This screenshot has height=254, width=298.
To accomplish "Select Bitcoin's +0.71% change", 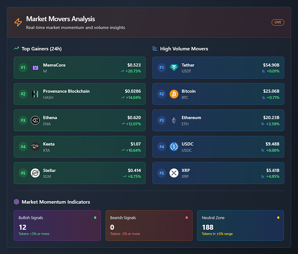I will click(x=273, y=98).
